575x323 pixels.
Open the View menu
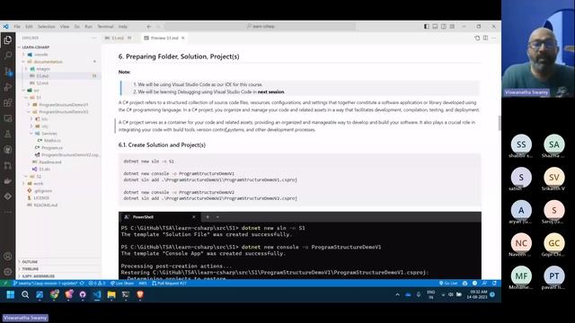tap(65, 26)
